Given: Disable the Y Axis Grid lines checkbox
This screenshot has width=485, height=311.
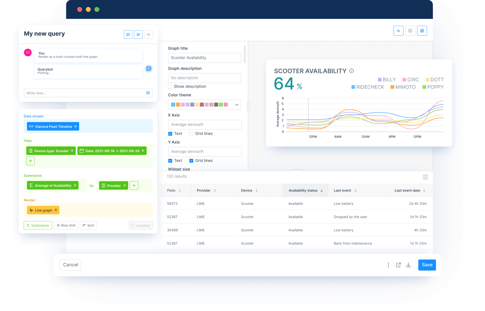Looking at the screenshot, I should click(x=191, y=161).
